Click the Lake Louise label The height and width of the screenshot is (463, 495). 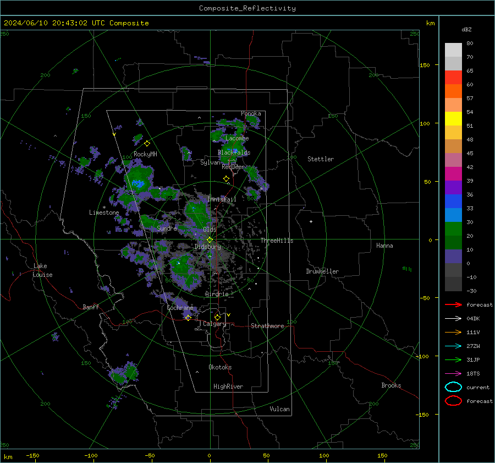(x=42, y=270)
